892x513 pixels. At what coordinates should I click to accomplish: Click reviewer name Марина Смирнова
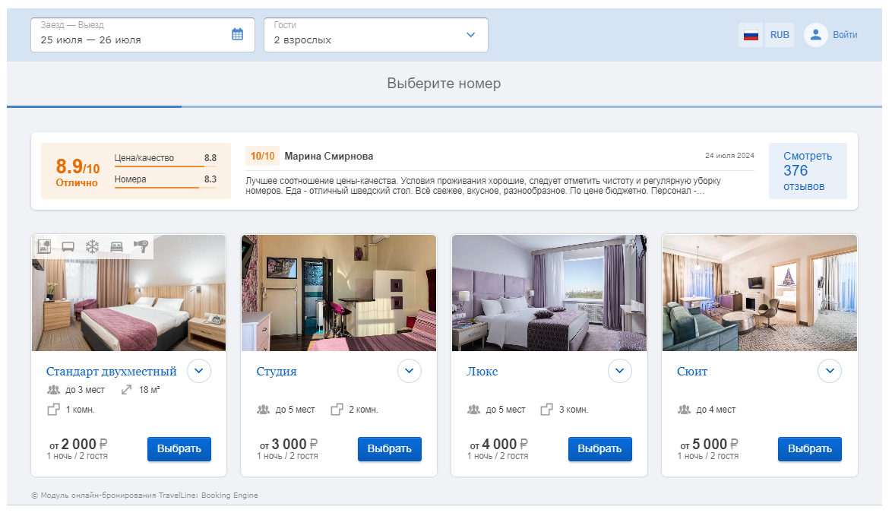tap(329, 156)
